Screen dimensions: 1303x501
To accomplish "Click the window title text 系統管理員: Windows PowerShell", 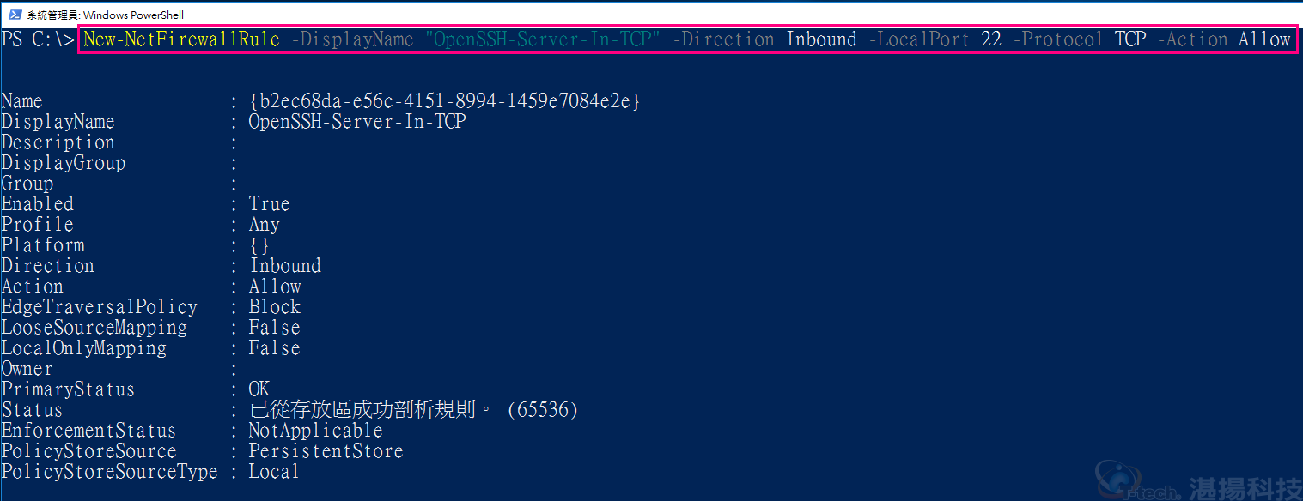I will (105, 15).
